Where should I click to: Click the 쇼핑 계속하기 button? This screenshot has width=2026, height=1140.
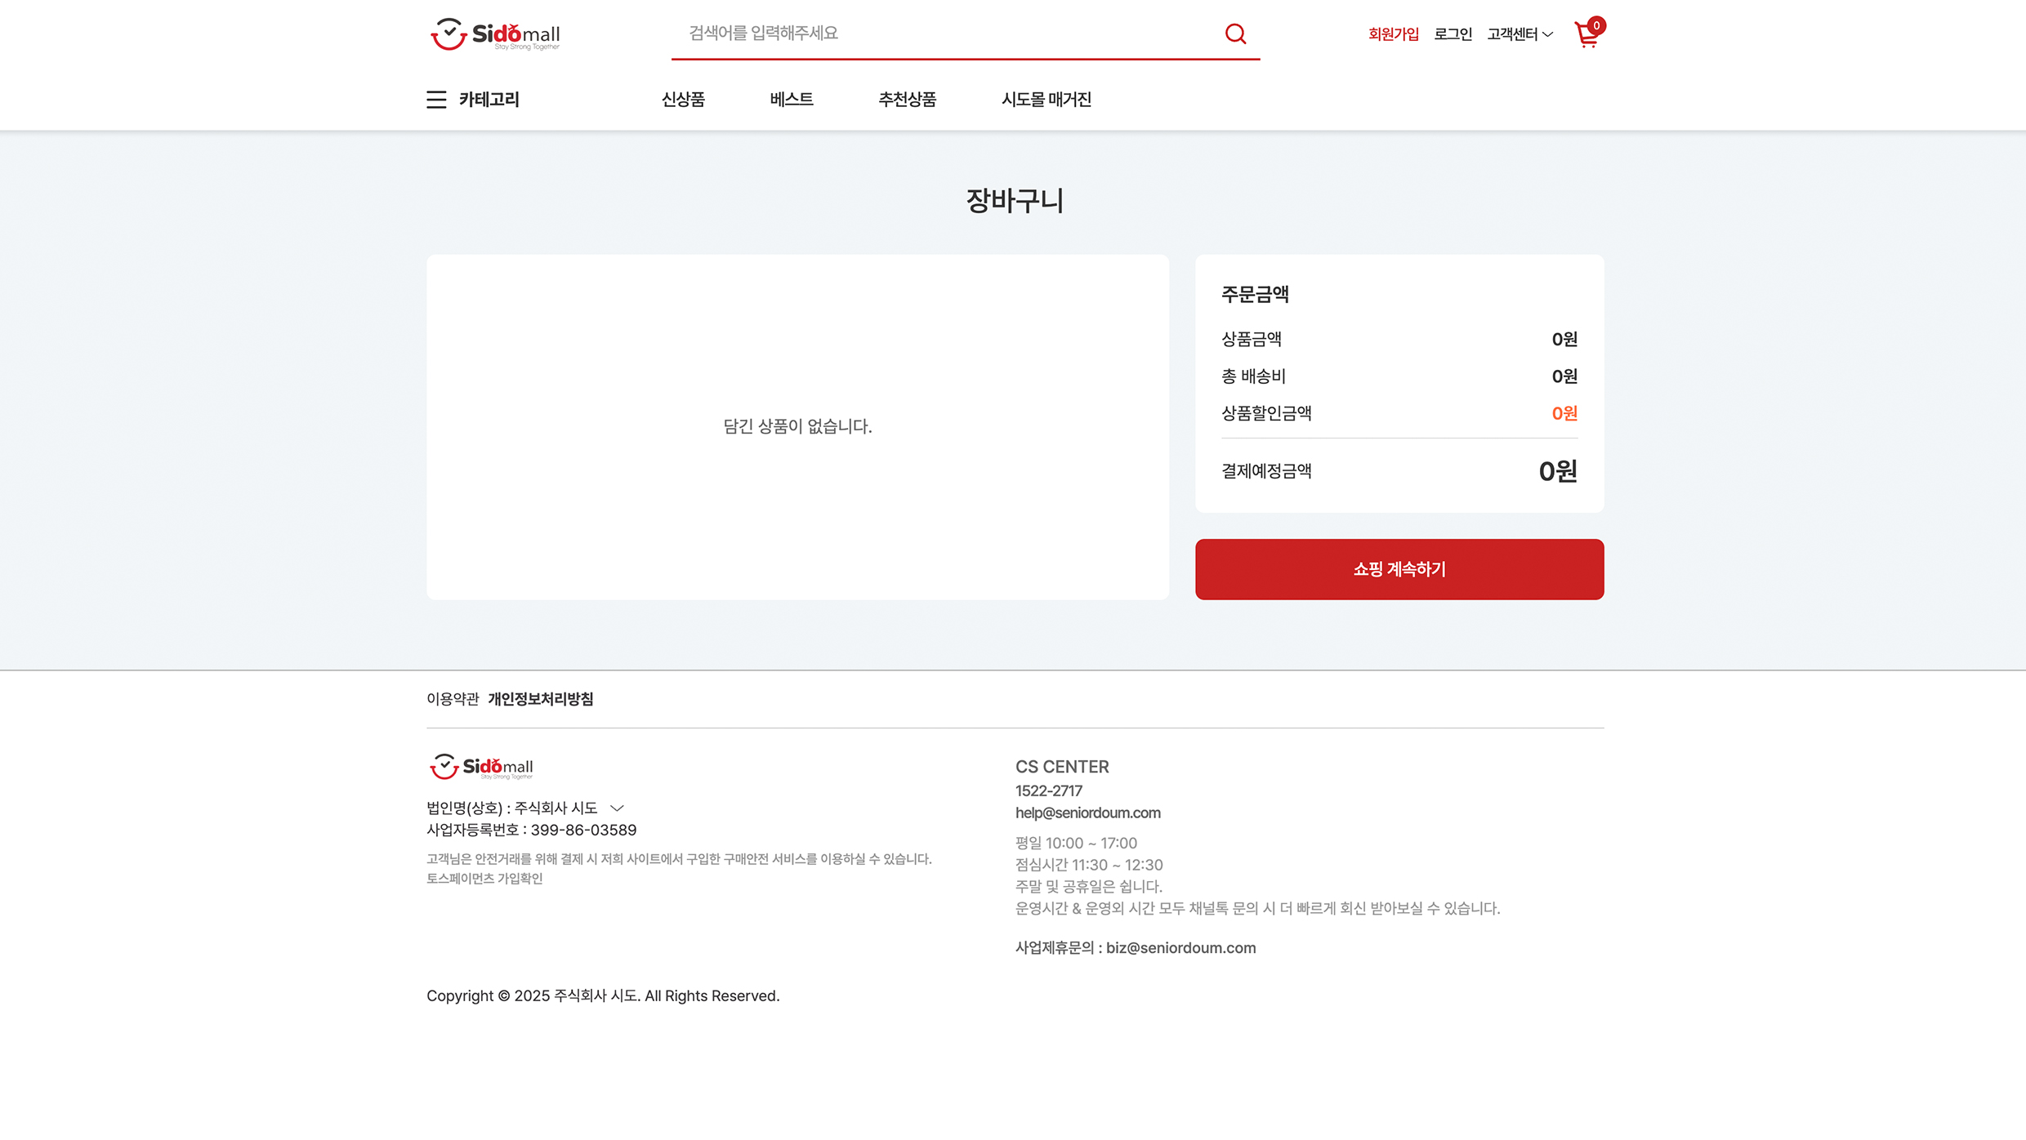(x=1399, y=569)
